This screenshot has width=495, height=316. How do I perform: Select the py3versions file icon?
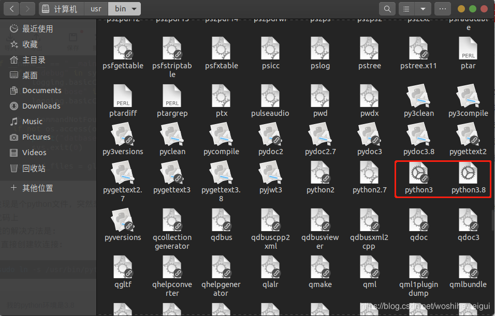123,134
